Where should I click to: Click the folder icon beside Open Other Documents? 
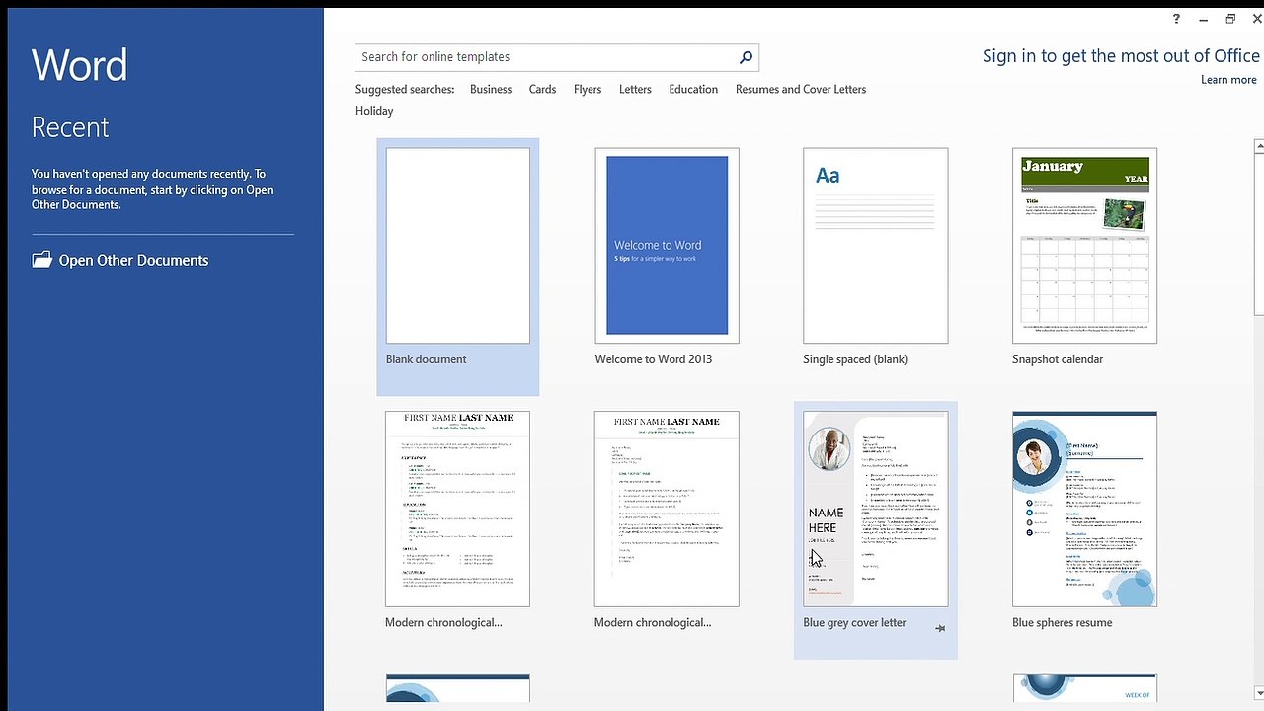[41, 260]
